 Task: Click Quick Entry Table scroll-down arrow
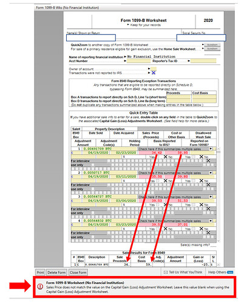coord(218,241)
